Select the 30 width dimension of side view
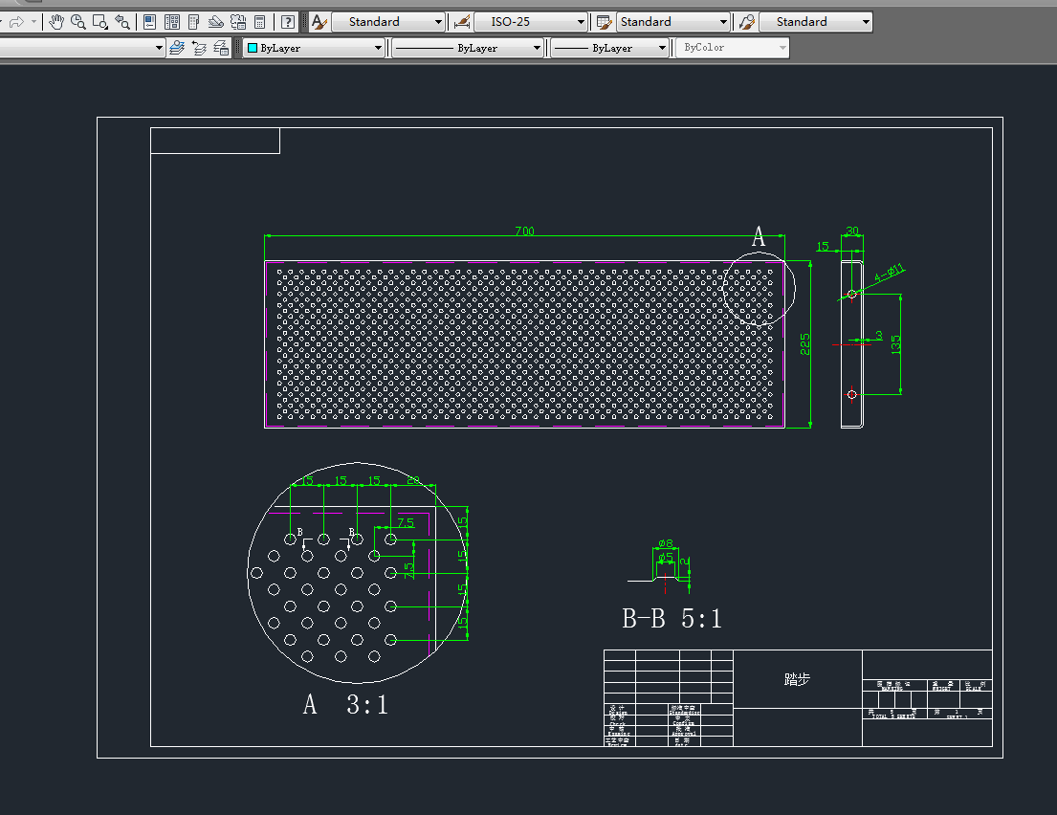The image size is (1057, 815). tap(852, 231)
